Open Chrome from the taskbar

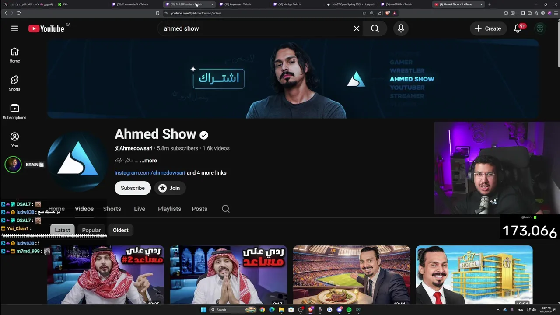(x=262, y=310)
